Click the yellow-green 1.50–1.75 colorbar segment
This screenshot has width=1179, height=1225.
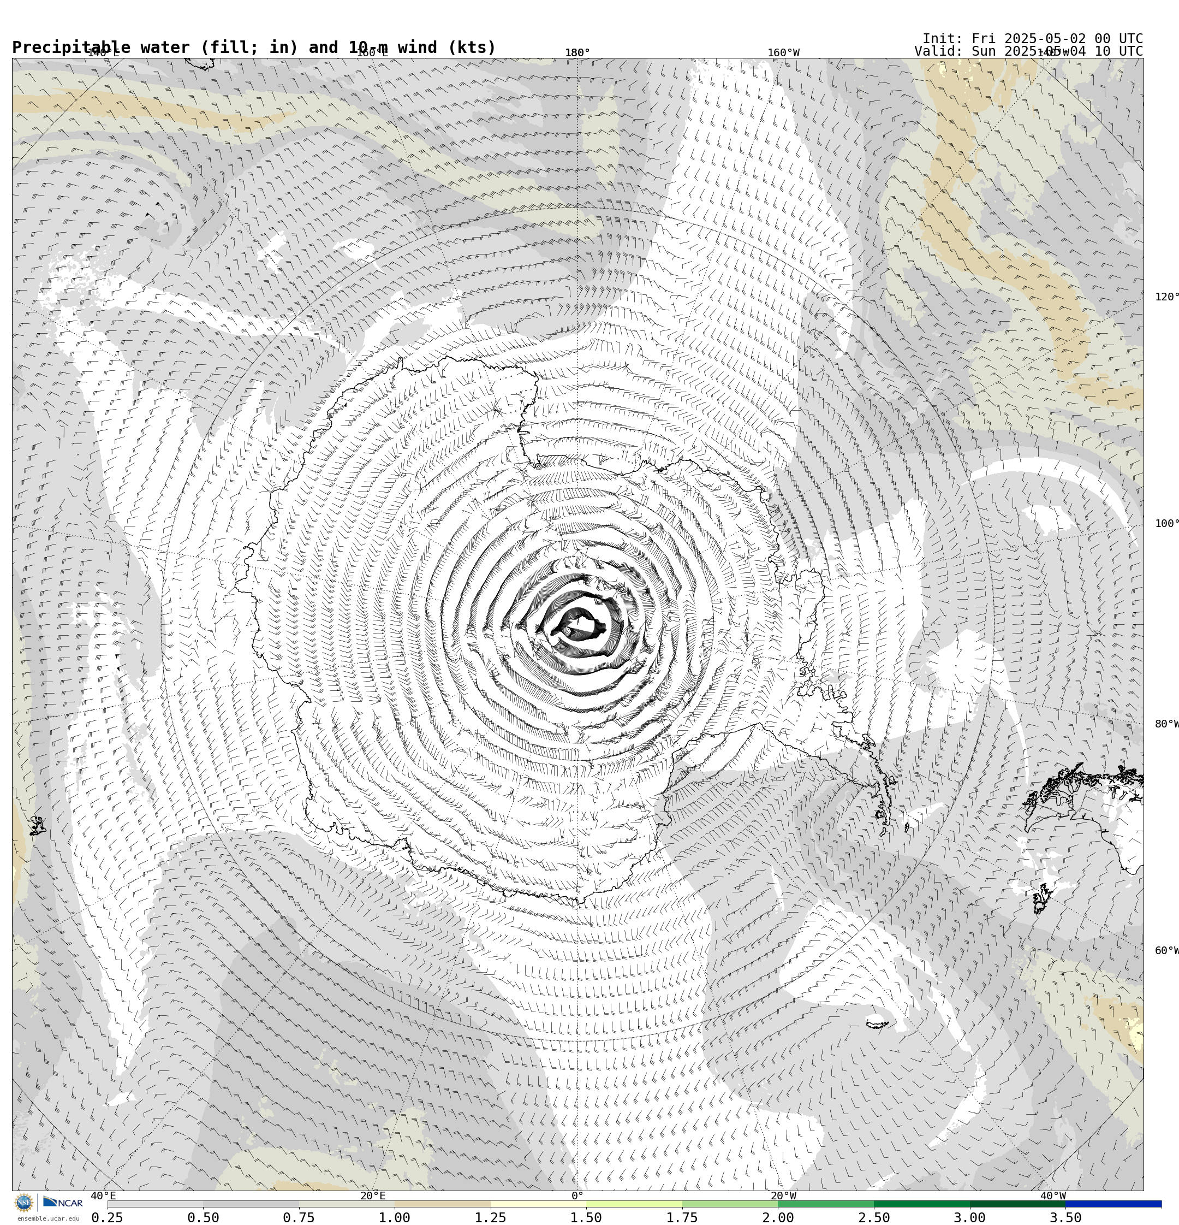(x=634, y=1204)
